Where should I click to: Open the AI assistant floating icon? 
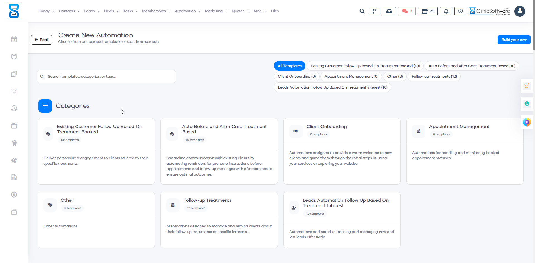pos(527,122)
